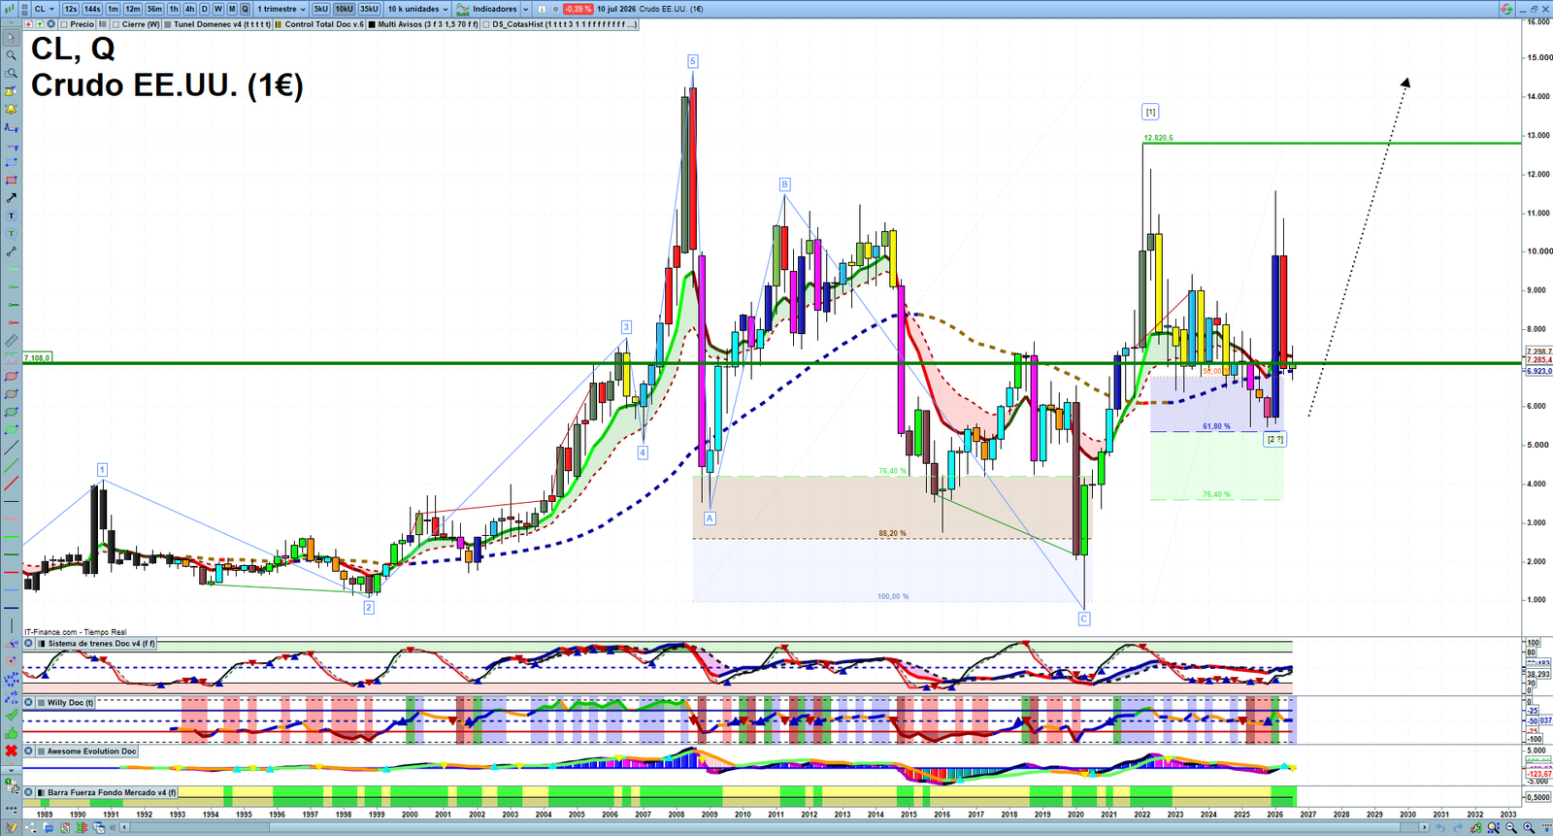Select the red ellipse drawing tool
The image size is (1553, 836).
click(x=11, y=377)
